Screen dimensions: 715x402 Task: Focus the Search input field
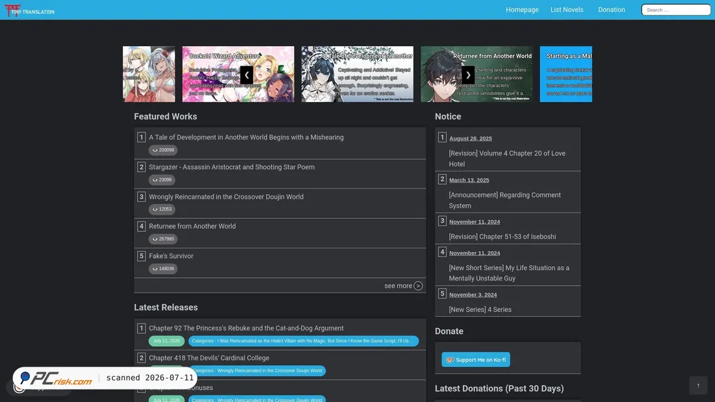tap(676, 10)
